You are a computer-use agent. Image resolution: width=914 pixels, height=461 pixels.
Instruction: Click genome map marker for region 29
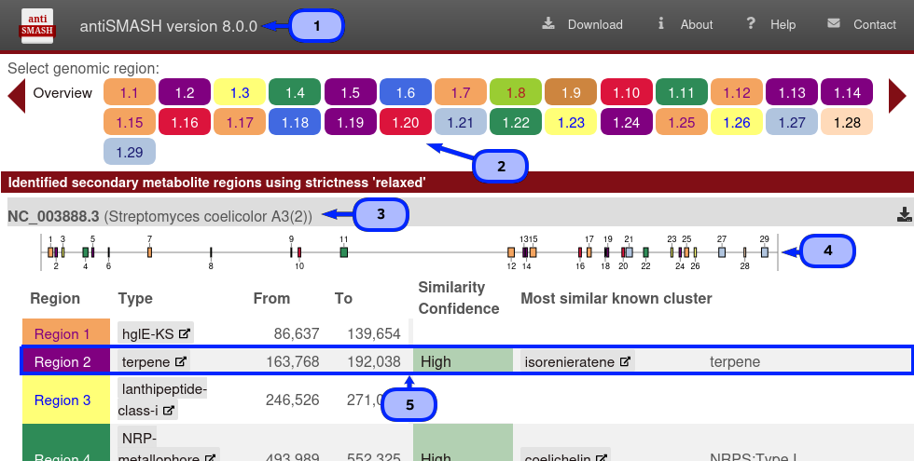[x=765, y=252]
